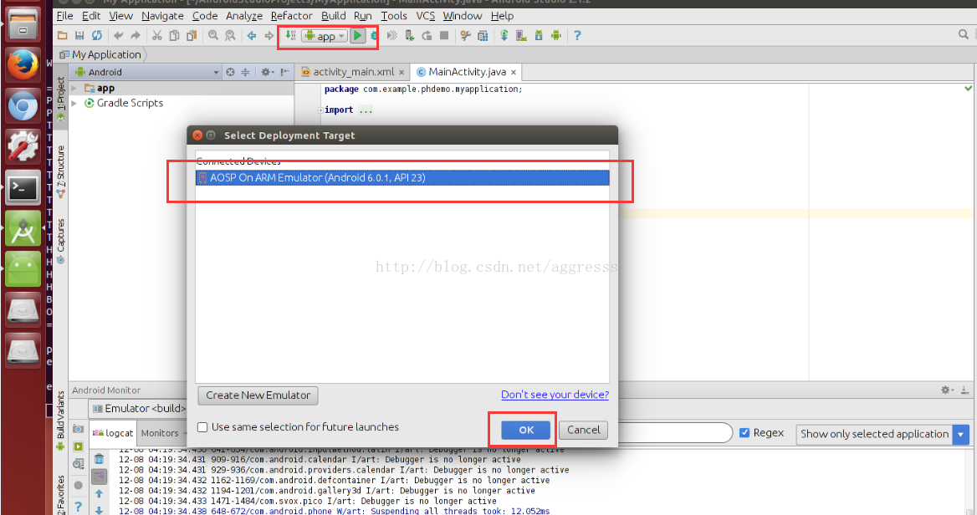Run the app with green play button
Viewport: 977px width, 515px height.
click(358, 35)
